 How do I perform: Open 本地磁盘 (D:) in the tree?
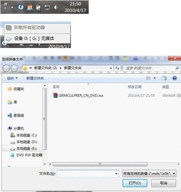[x=27, y=142]
